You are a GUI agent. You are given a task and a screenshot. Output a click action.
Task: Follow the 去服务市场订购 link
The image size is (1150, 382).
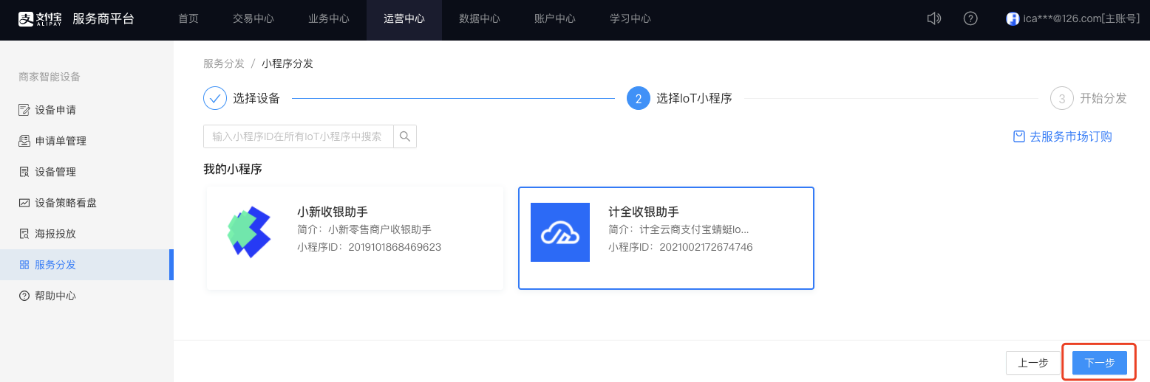(1071, 136)
